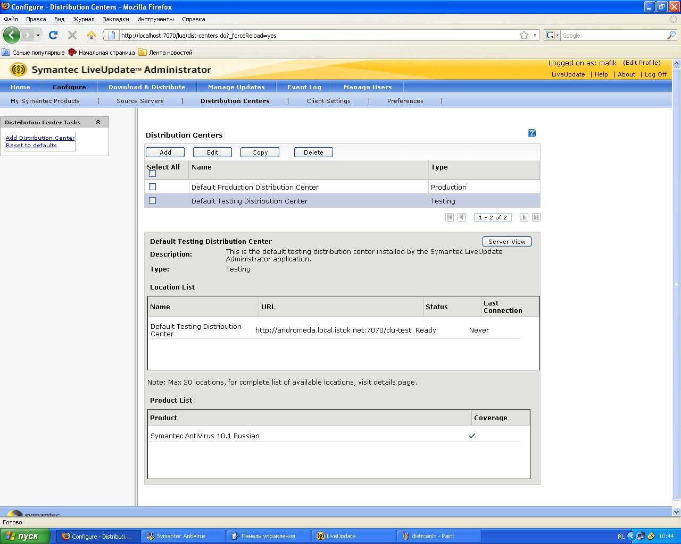Switch to the Manage Updates tab
This screenshot has width=681, height=544.
point(236,87)
